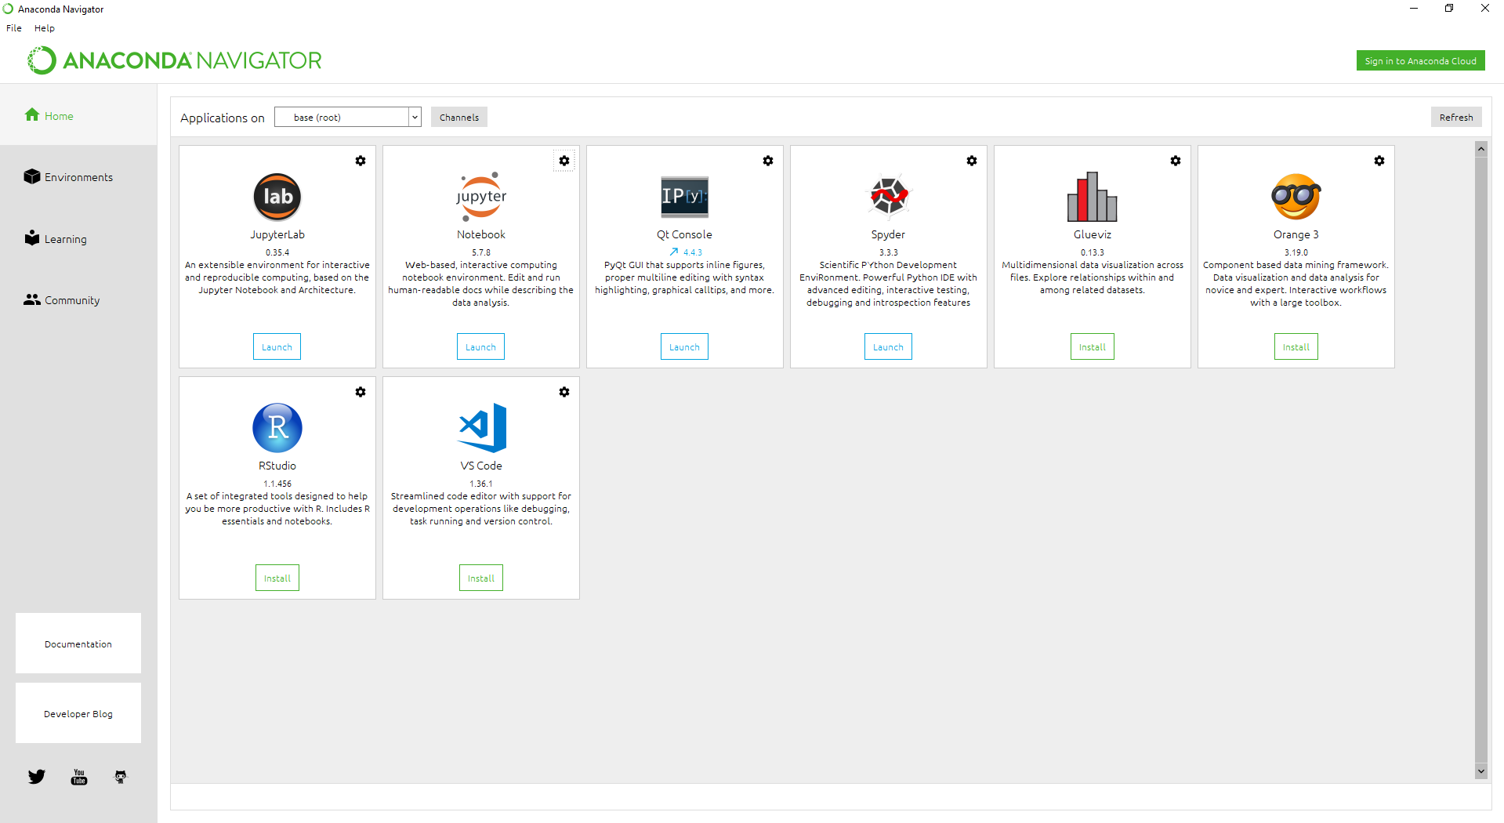1504x823 pixels.
Task: Open the Documentation link
Action: [78, 644]
